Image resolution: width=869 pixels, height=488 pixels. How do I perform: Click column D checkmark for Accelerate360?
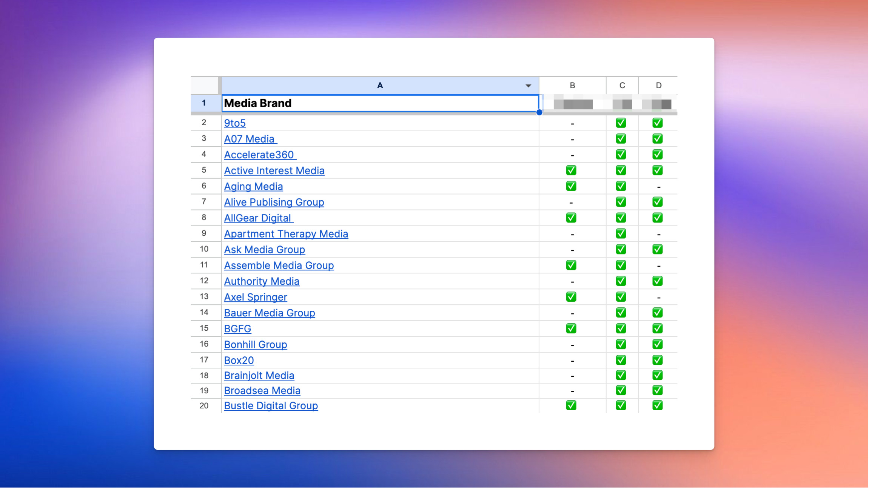658,155
